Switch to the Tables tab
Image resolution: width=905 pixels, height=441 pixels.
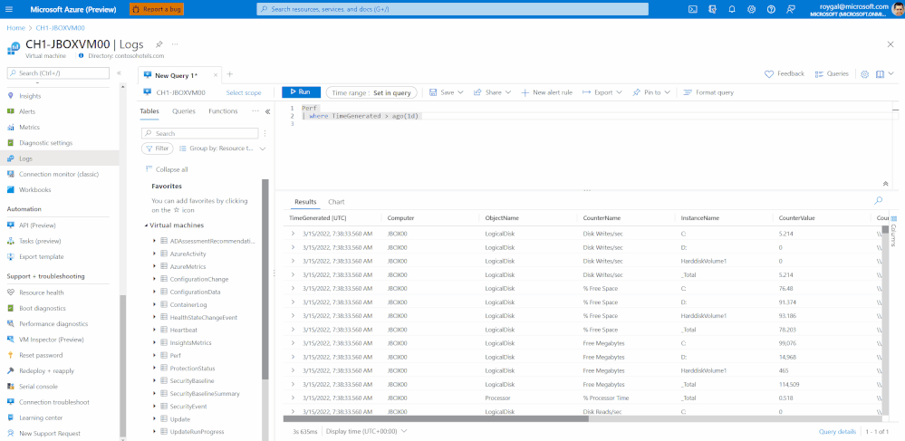coord(149,110)
